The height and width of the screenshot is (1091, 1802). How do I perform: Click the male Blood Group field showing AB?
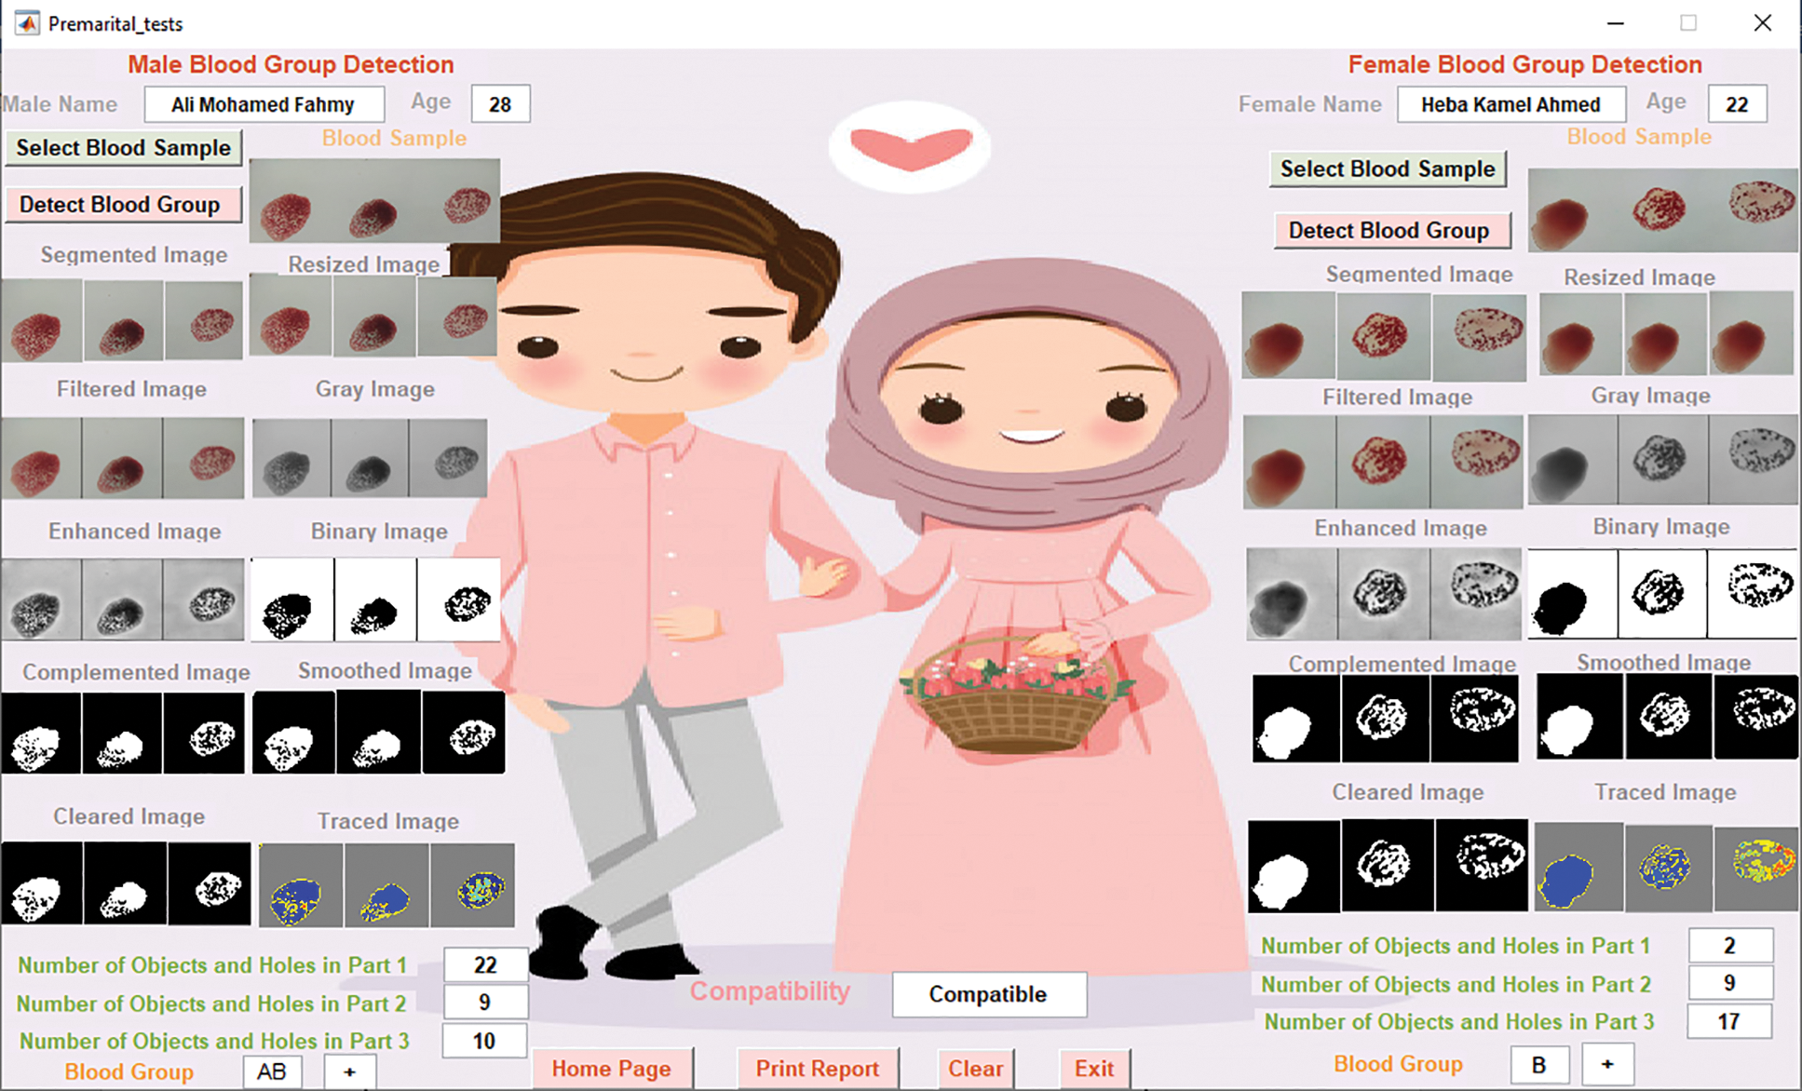tap(272, 1071)
